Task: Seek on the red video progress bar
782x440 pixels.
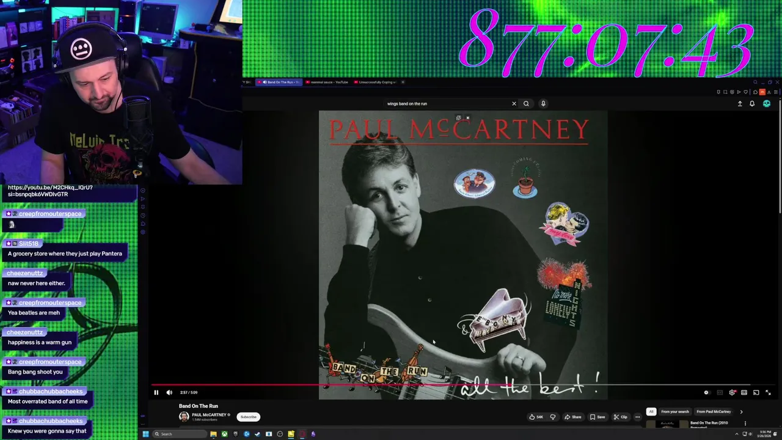Action: (x=462, y=386)
